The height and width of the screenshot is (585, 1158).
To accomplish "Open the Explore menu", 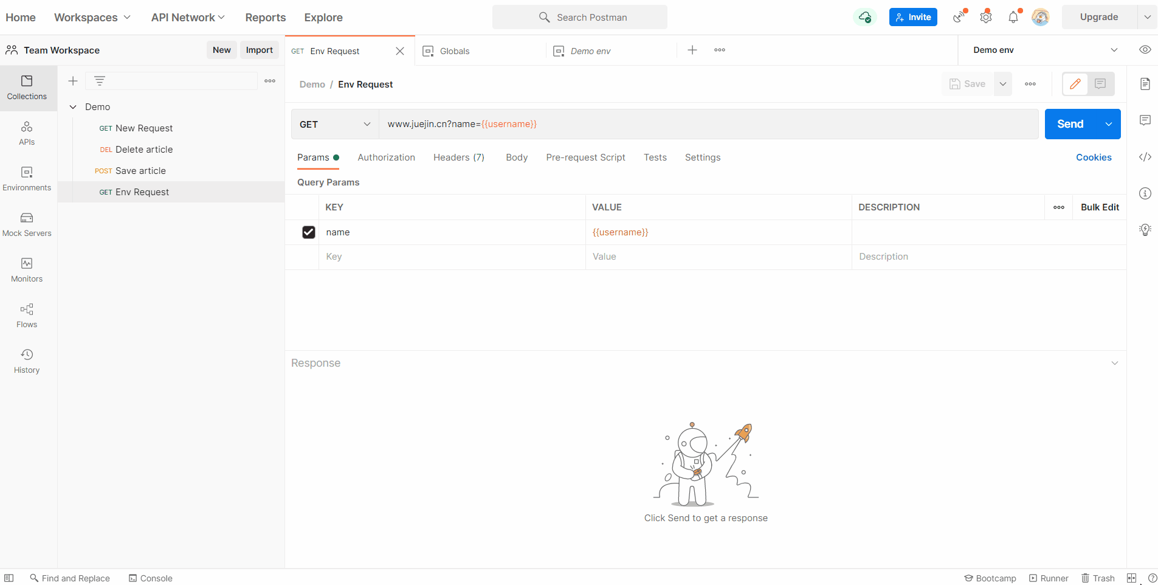I will 323,17.
